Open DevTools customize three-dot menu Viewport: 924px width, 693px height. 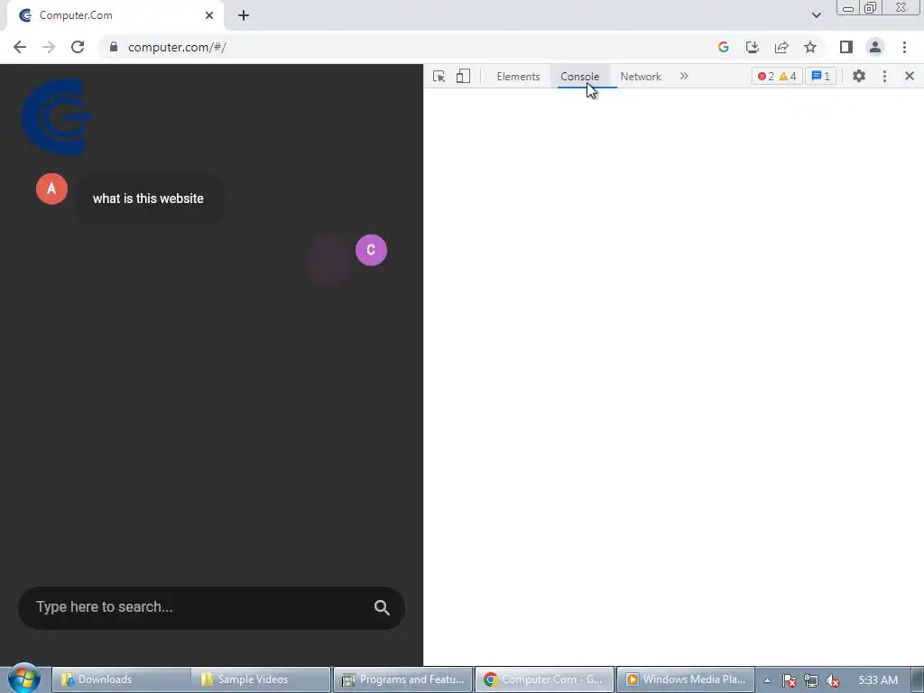[x=884, y=76]
